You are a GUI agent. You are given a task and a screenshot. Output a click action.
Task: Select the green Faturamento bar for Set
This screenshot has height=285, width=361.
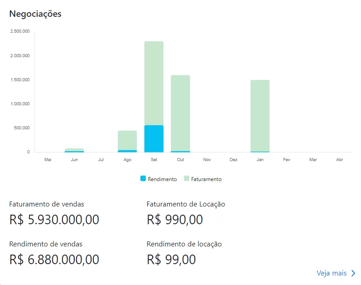tap(154, 83)
